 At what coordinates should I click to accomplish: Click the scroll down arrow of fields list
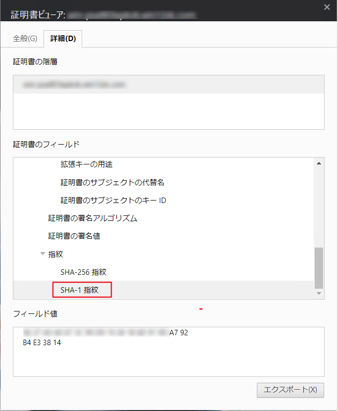coord(319,293)
